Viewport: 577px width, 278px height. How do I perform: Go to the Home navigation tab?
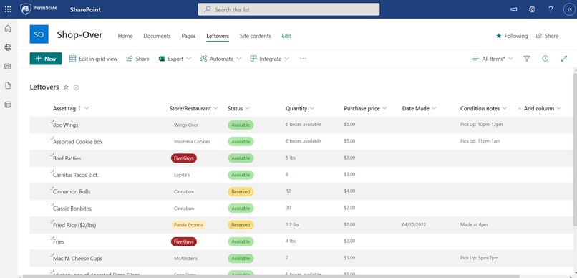point(125,36)
